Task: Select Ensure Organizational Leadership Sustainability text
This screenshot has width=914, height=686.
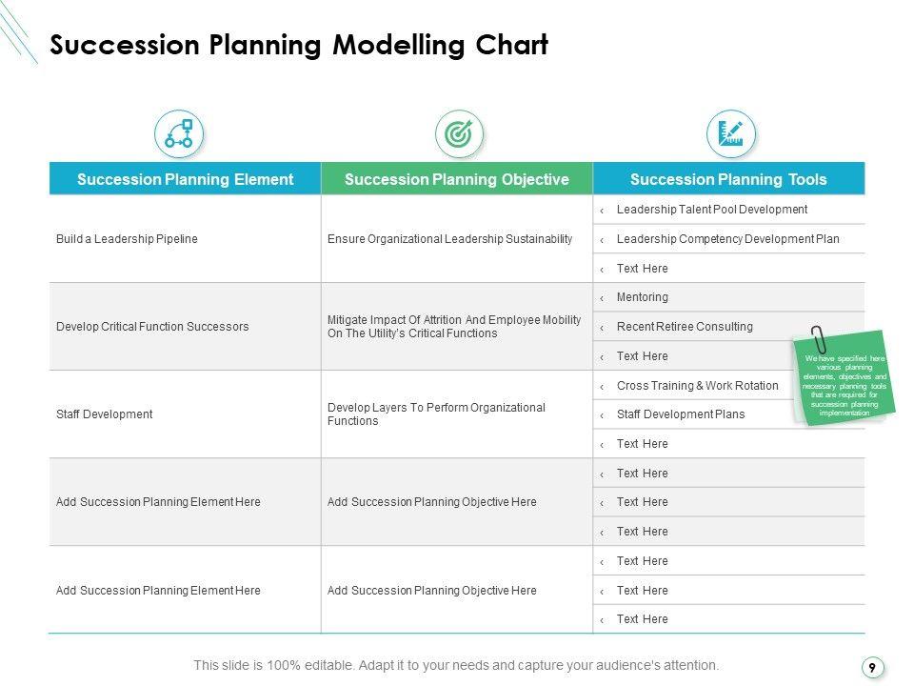Action: click(449, 239)
